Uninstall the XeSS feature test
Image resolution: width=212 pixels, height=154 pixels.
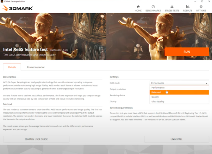(x=177, y=139)
